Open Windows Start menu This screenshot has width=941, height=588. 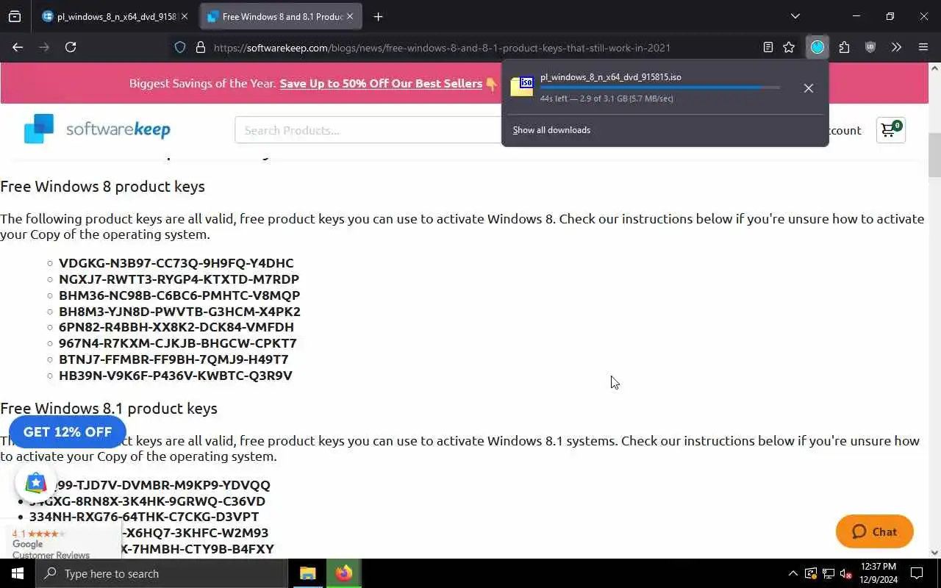click(x=18, y=573)
